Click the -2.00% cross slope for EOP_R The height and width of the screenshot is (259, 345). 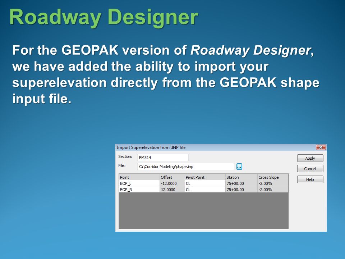[273, 190]
